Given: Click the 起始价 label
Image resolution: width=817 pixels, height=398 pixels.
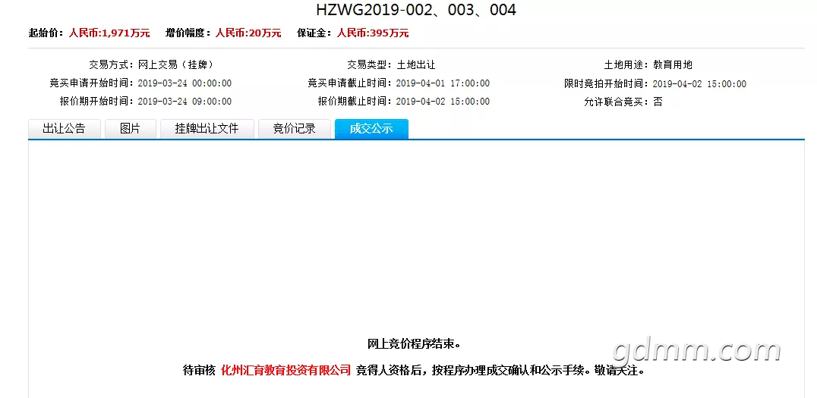Looking at the screenshot, I should (x=46, y=33).
